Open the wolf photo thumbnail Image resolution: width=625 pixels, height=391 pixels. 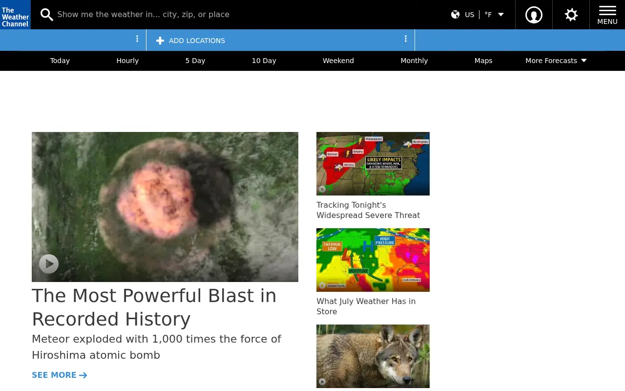[373, 356]
